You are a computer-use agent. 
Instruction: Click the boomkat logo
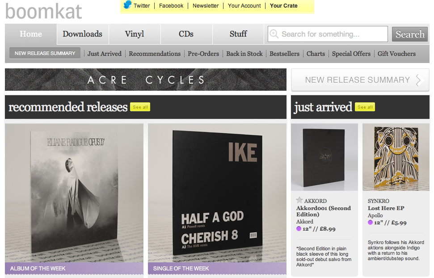tap(43, 11)
